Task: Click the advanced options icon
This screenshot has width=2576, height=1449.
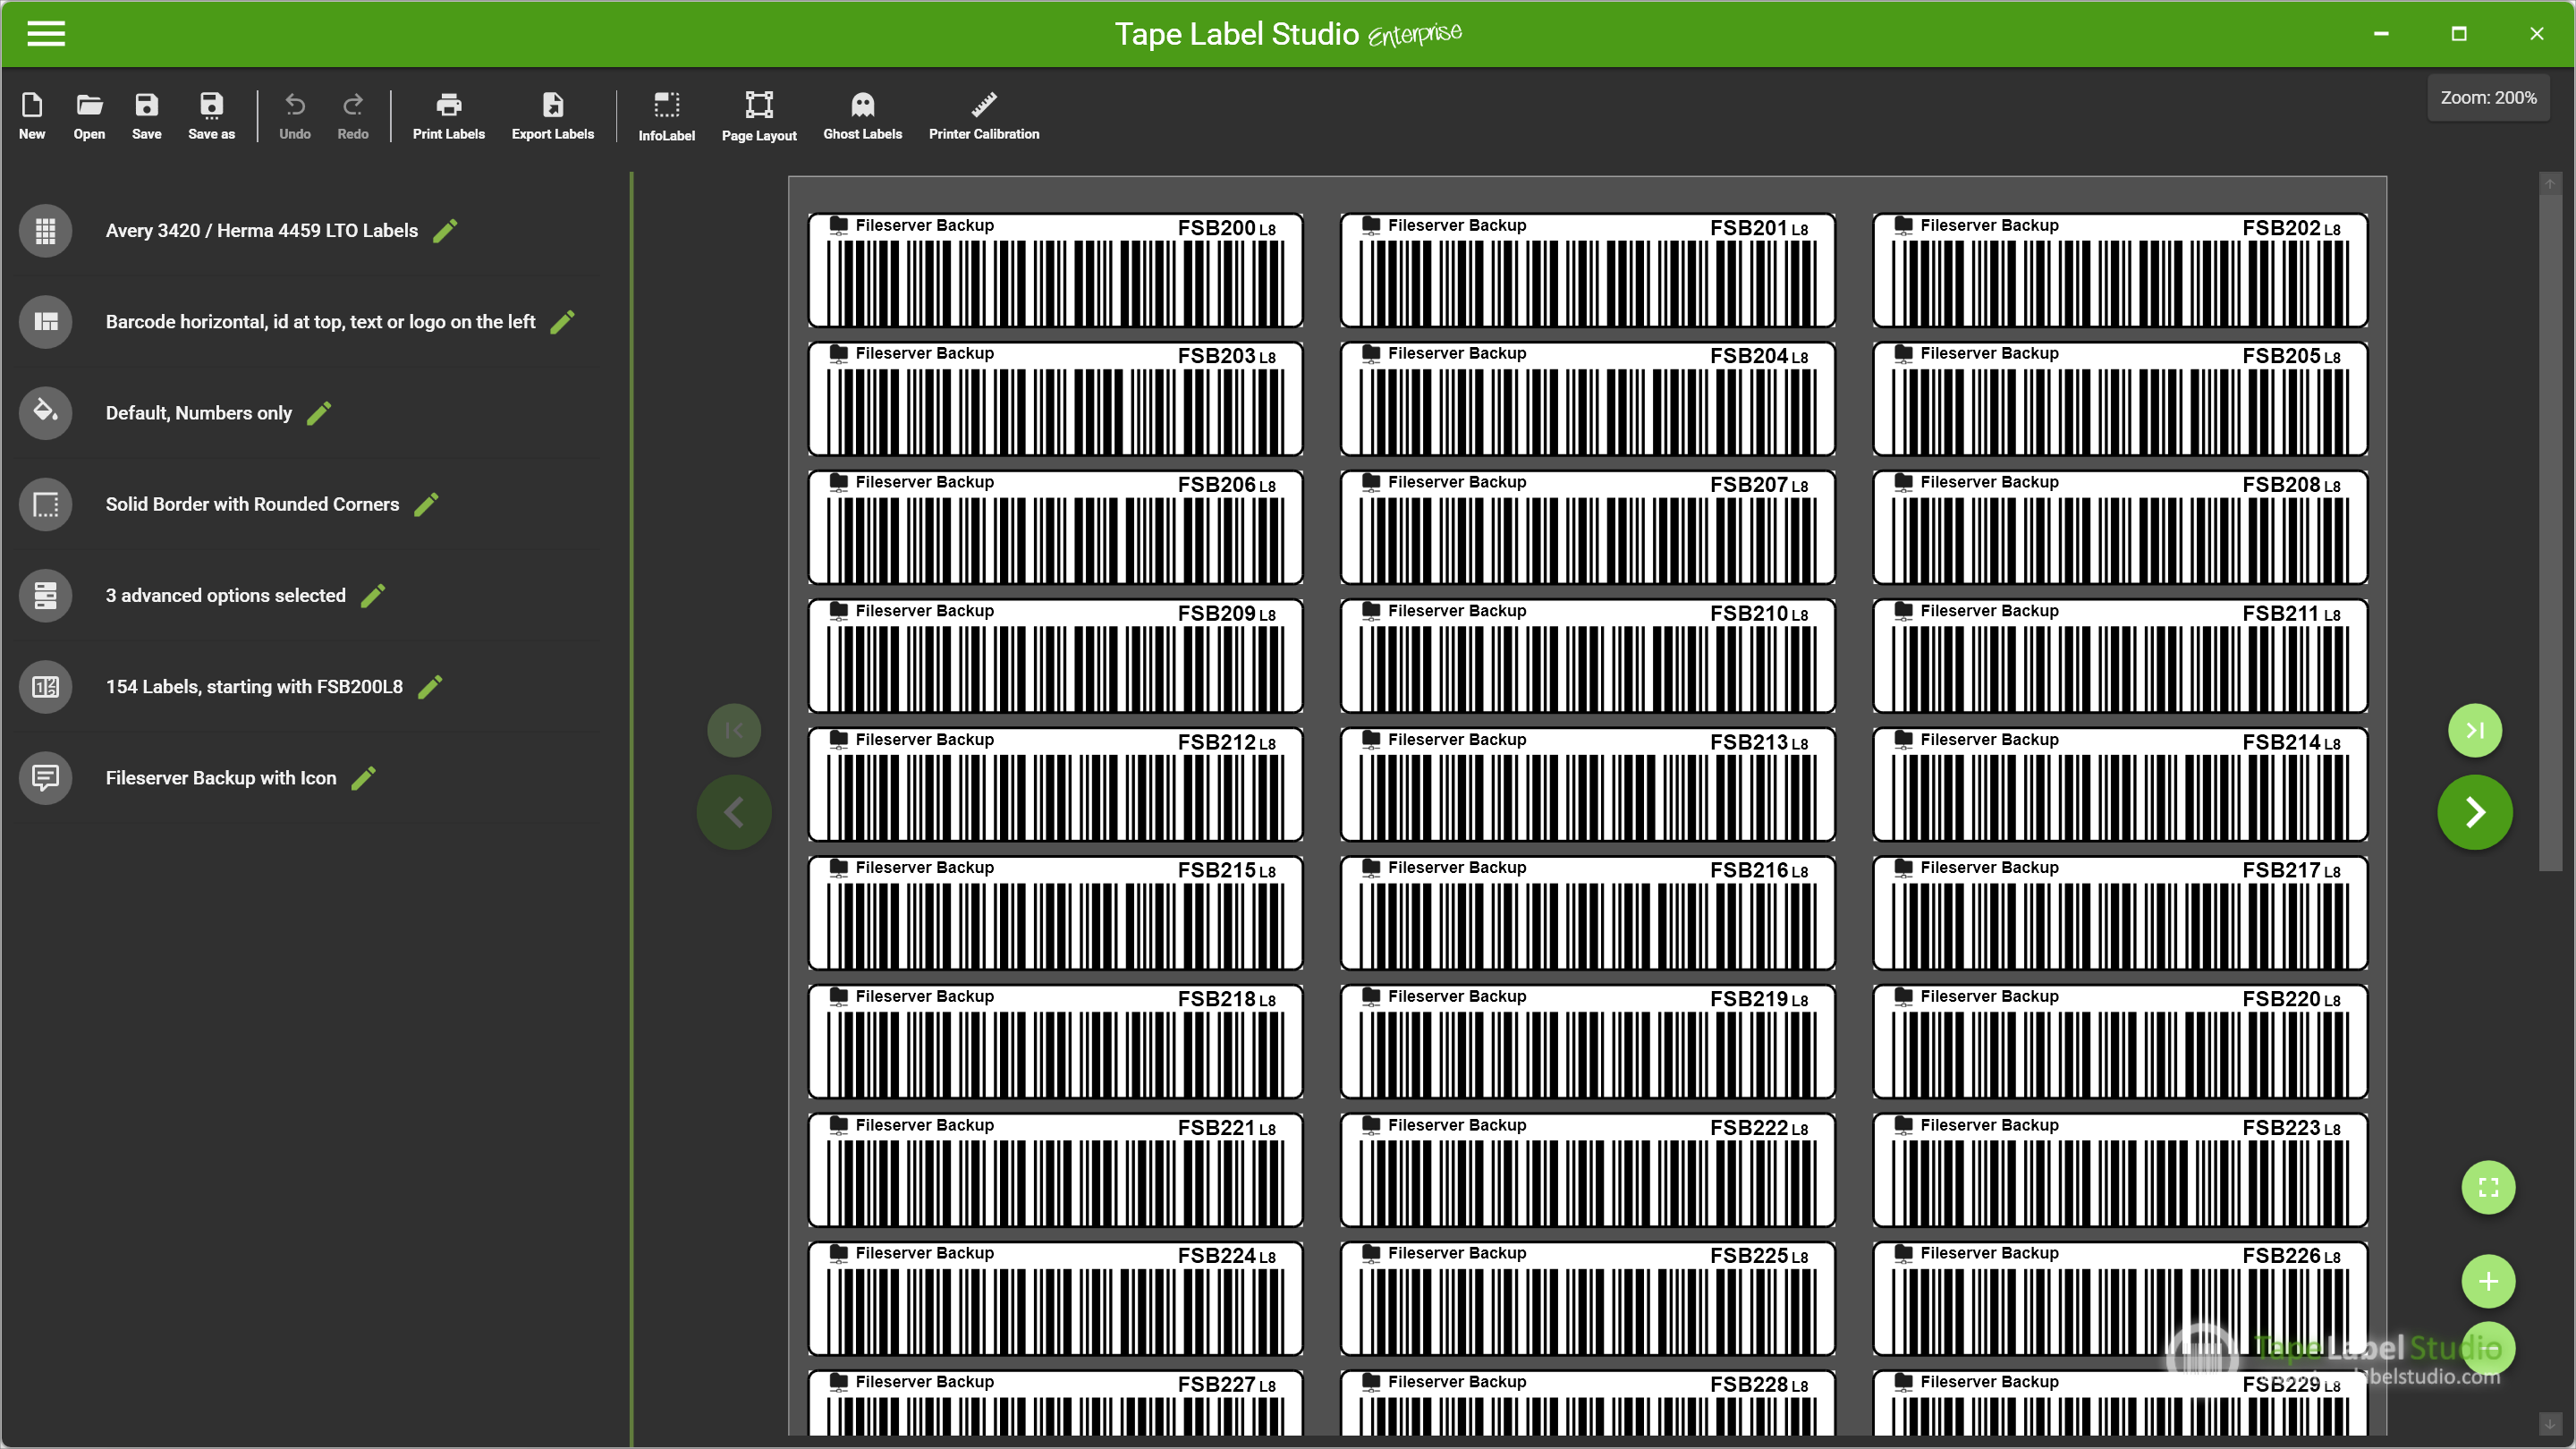Action: point(45,596)
